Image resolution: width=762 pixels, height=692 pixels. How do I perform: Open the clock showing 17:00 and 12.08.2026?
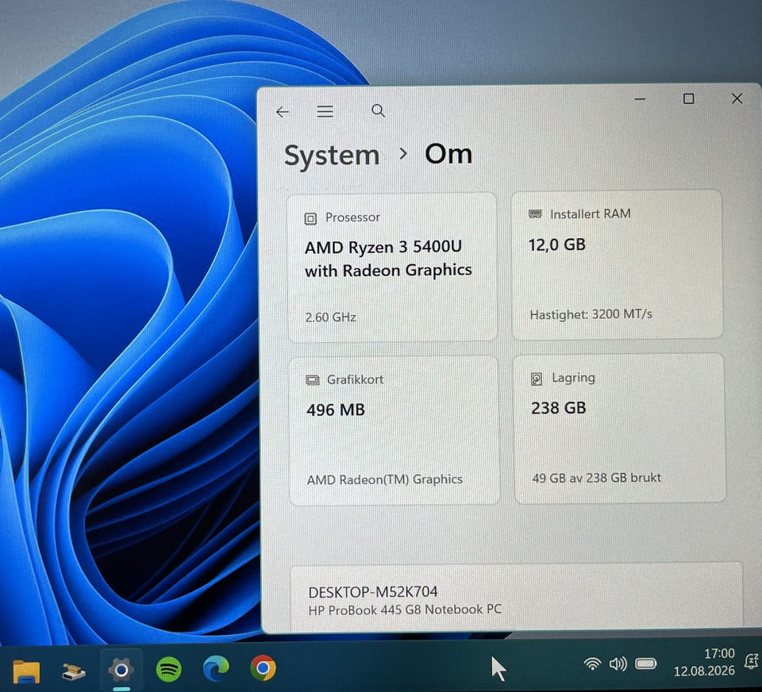point(704,663)
